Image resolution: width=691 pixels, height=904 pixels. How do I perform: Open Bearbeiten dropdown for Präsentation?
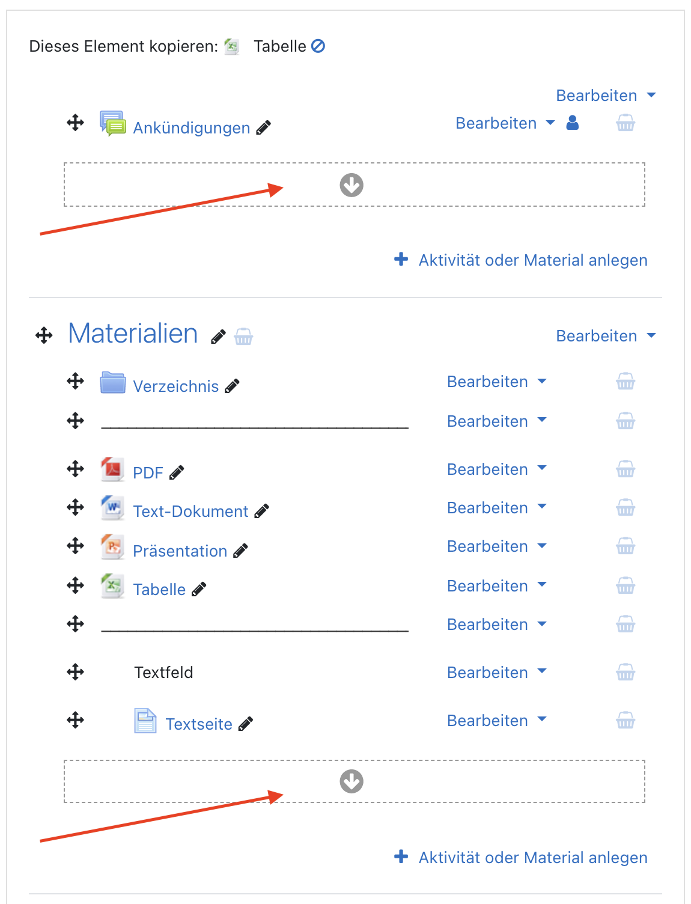pos(497,546)
